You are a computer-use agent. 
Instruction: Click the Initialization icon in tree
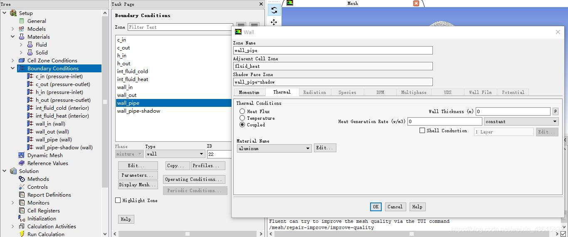coord(22,218)
